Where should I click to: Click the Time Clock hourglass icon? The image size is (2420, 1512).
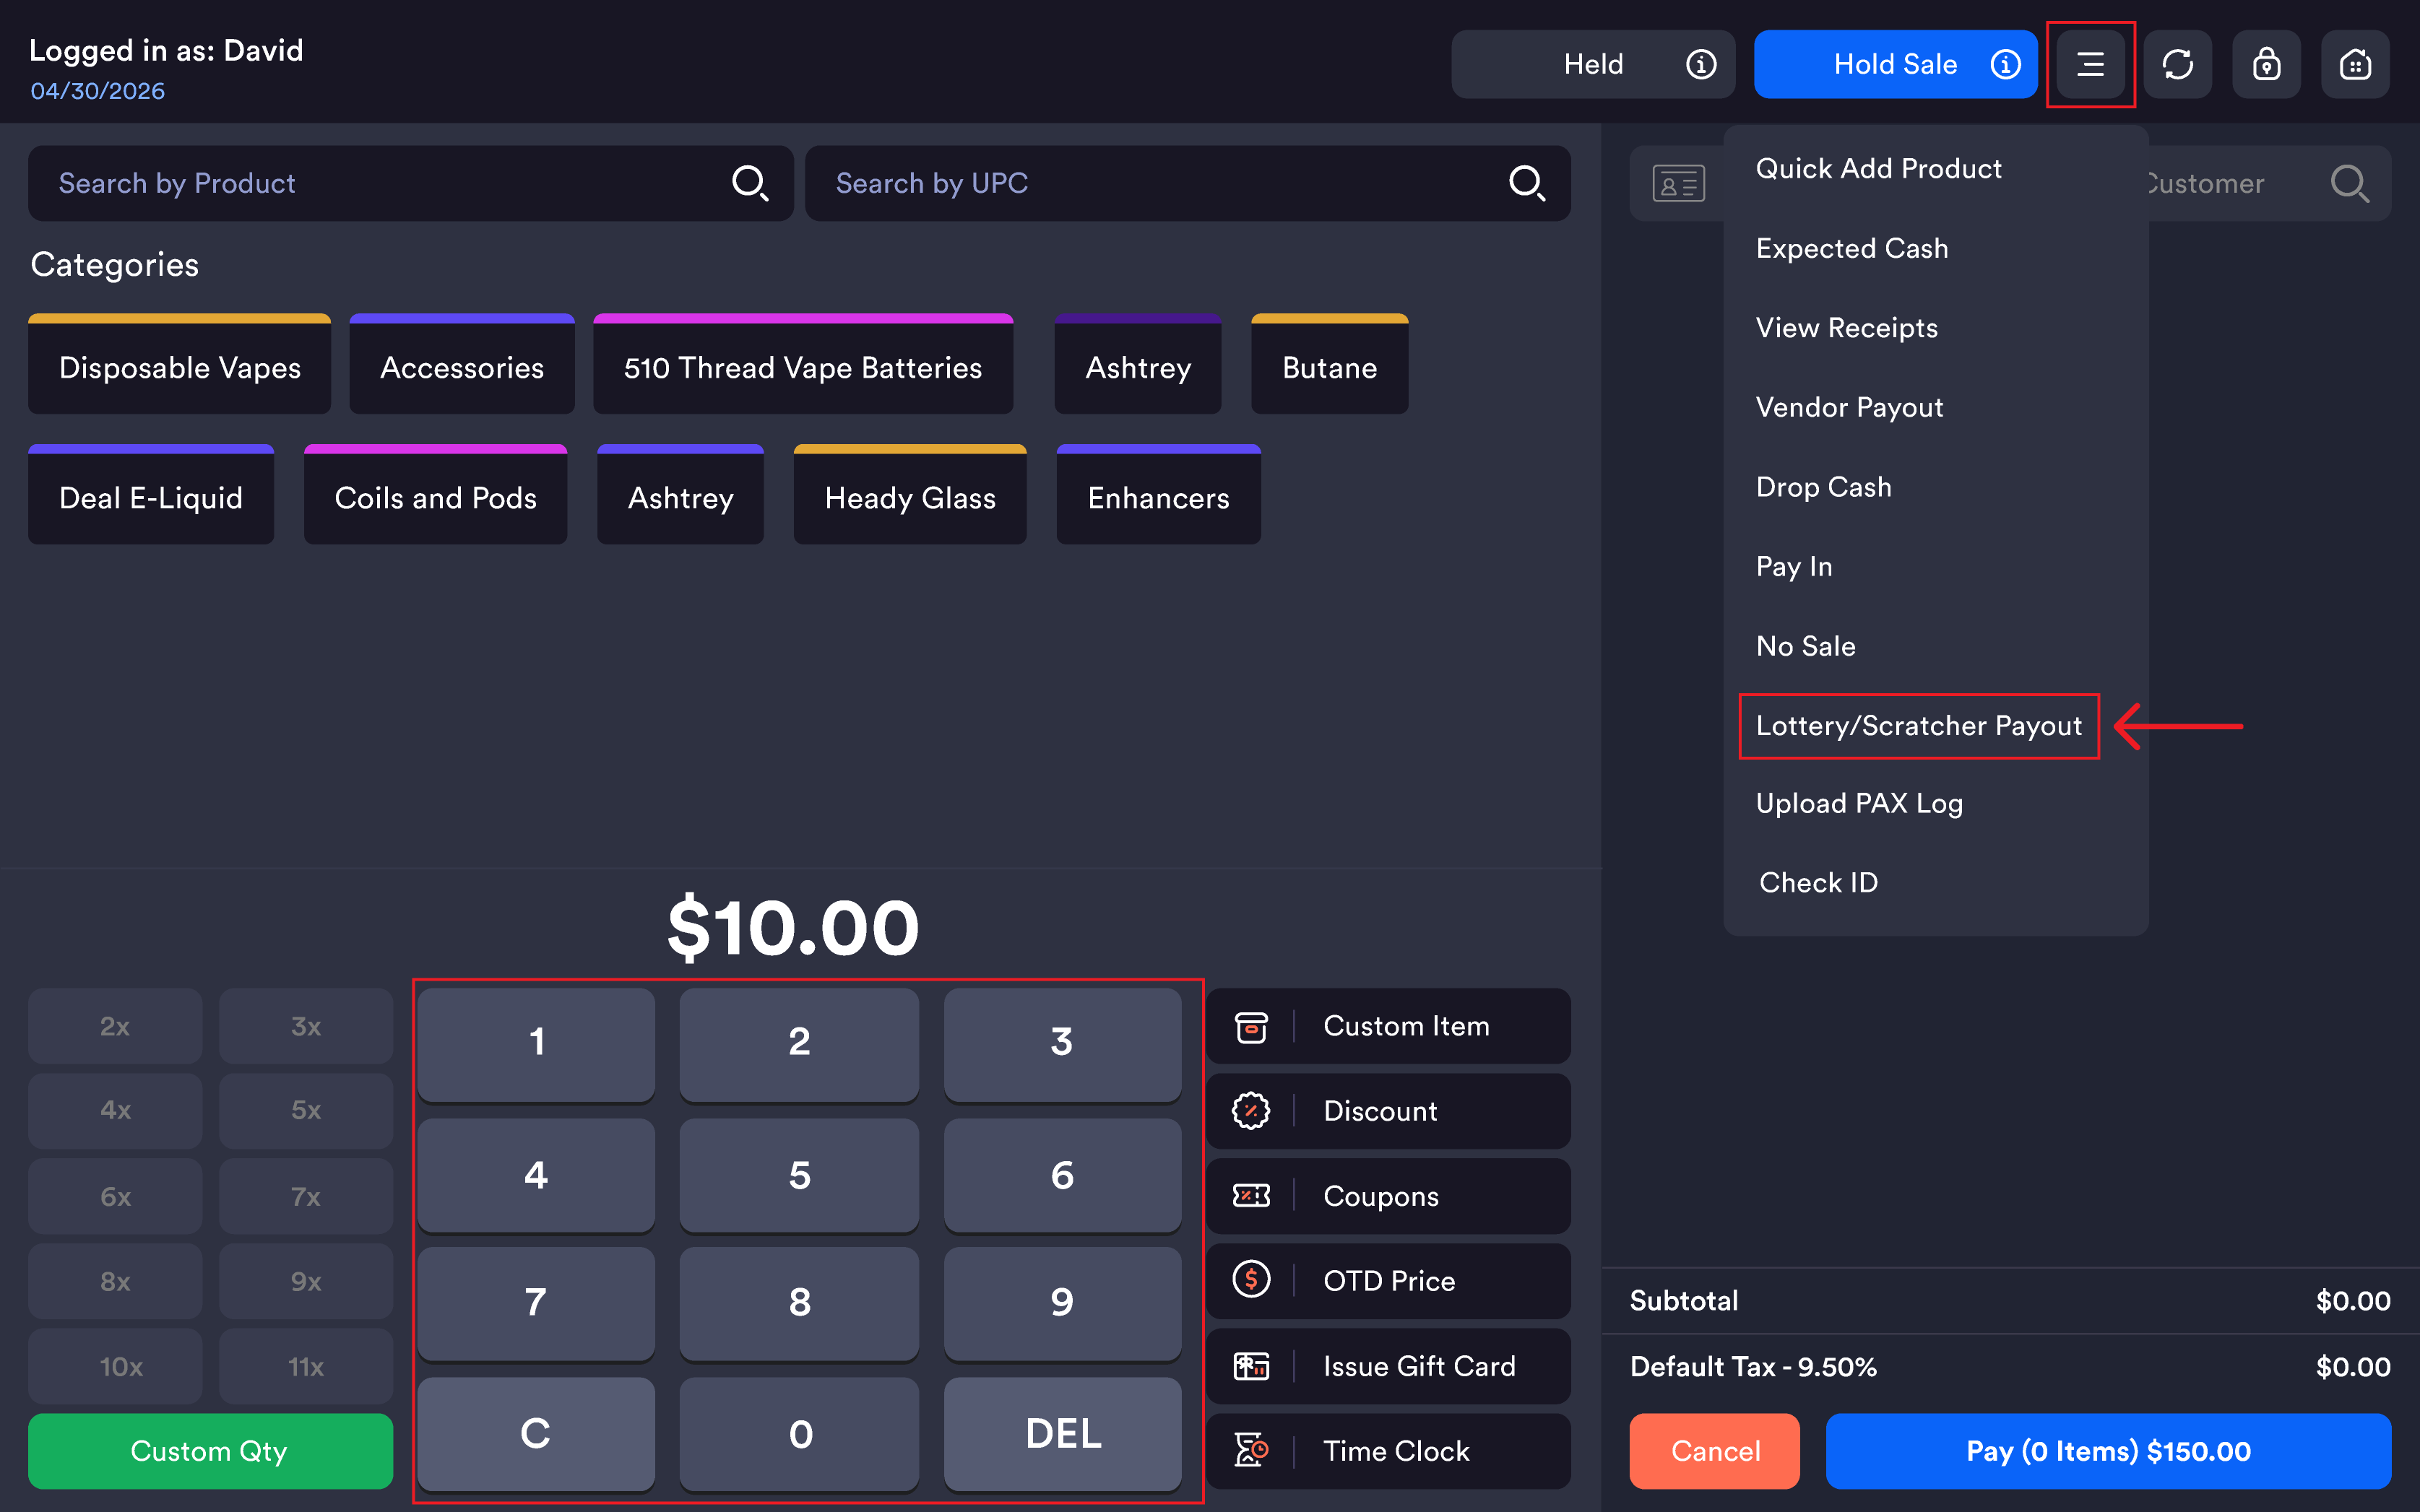point(1250,1450)
